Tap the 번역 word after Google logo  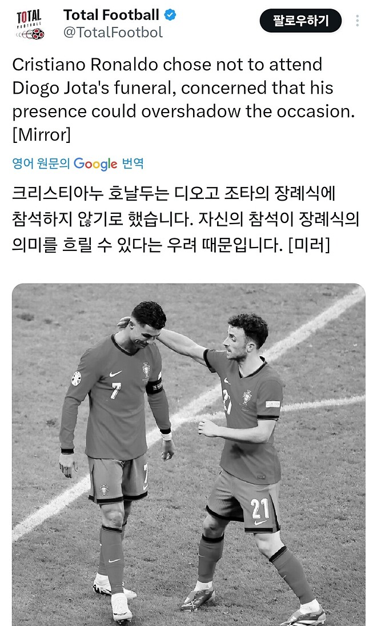133,164
